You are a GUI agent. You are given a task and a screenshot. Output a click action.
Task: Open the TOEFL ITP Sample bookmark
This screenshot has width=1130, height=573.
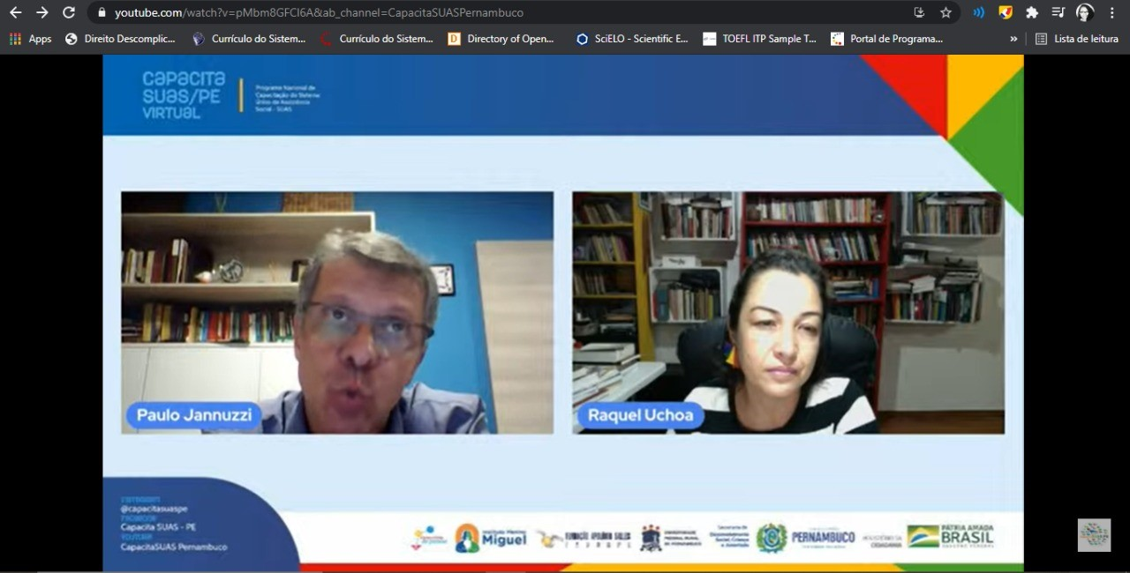pos(759,39)
